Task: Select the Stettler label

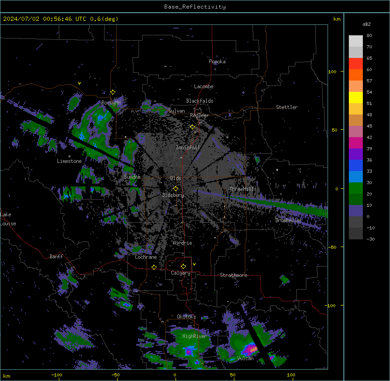Action: pos(287,107)
